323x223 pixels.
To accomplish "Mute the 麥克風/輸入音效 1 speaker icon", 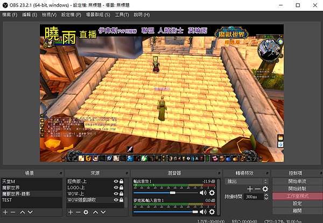I will (x=203, y=212).
